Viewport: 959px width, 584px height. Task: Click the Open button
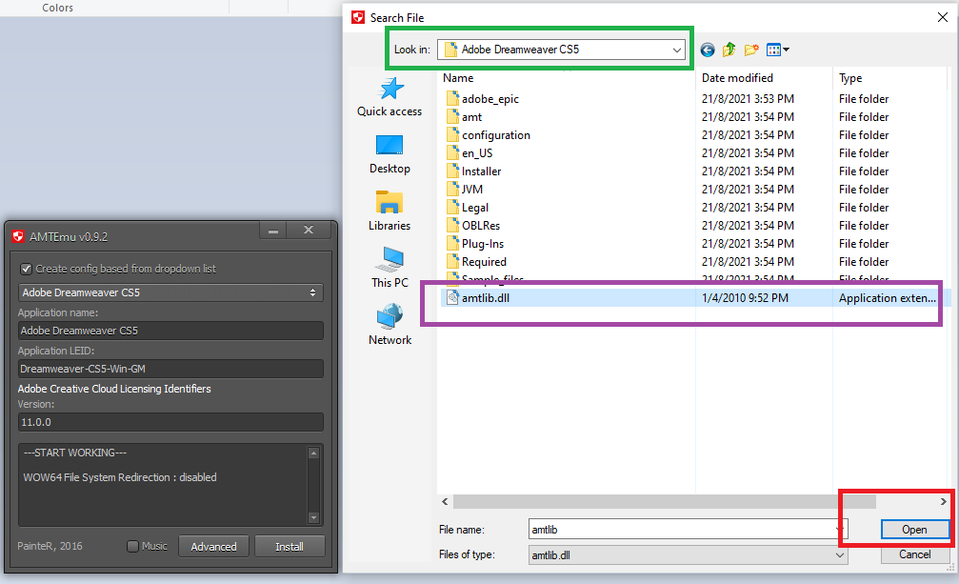click(913, 529)
